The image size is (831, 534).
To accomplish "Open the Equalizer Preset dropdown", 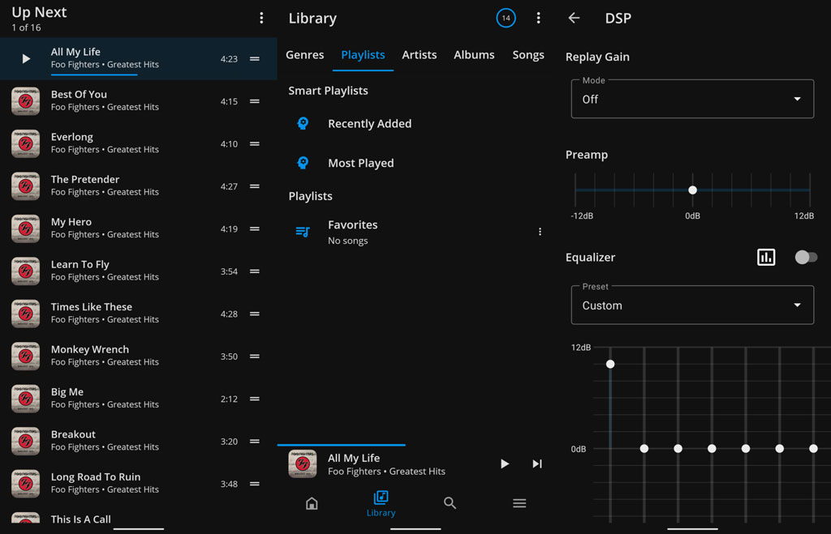I will 692,305.
